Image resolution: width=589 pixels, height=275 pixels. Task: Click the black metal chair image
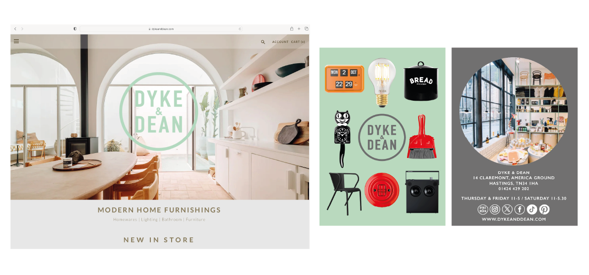coord(344,193)
